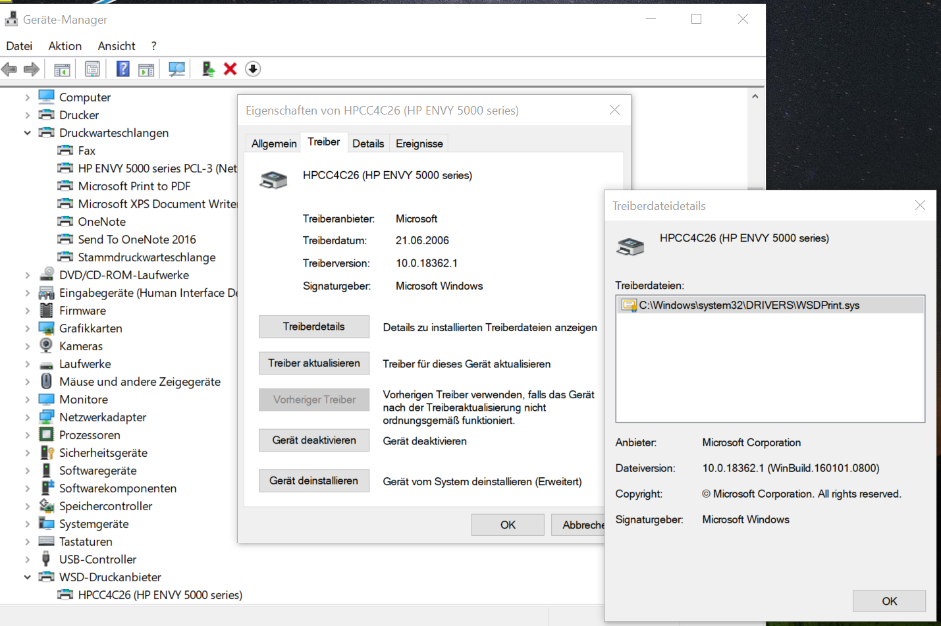The image size is (941, 626).
Task: Select Microsoft XPS Document Writer queue
Action: tap(157, 204)
